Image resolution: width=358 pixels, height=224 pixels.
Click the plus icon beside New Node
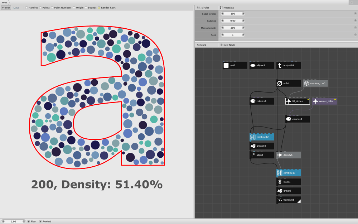[221, 45]
